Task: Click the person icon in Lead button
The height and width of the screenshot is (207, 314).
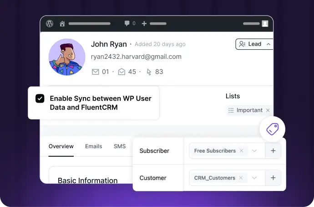Action: [x=242, y=44]
